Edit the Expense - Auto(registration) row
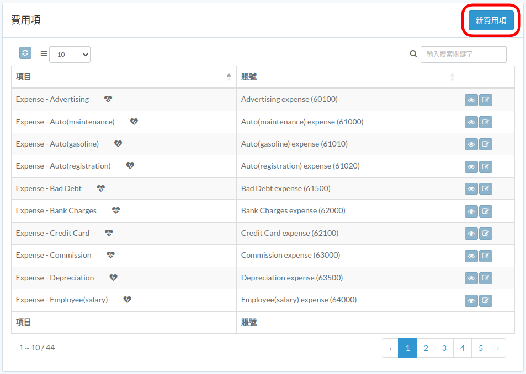 tap(485, 167)
